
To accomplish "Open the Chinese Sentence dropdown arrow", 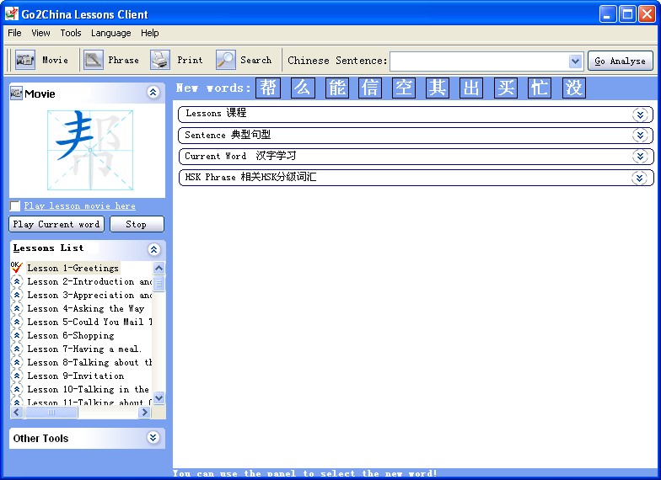I will [x=575, y=61].
